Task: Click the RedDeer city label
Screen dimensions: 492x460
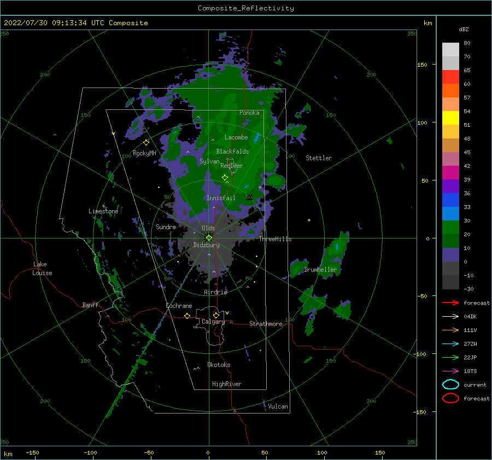Action: click(x=232, y=166)
